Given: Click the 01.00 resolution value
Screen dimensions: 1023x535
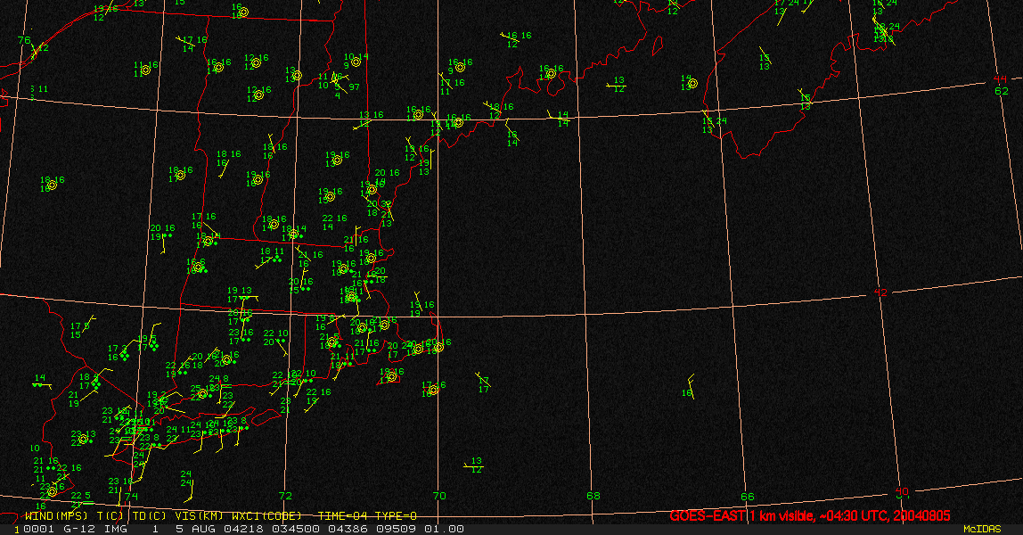Looking at the screenshot, I should pyautogui.click(x=445, y=529).
